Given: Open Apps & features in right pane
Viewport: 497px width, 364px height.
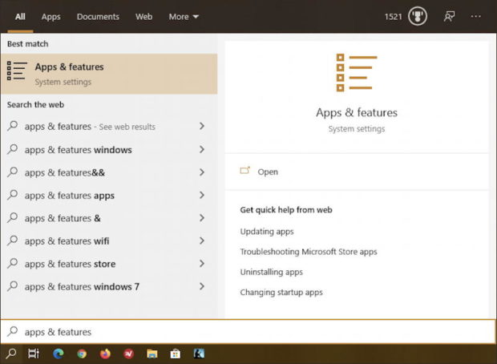Looking at the screenshot, I should point(268,172).
